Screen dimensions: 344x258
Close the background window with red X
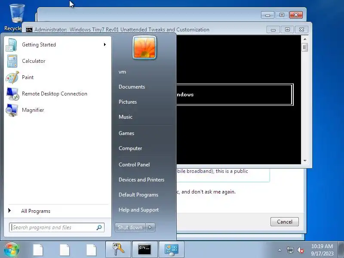296,15
